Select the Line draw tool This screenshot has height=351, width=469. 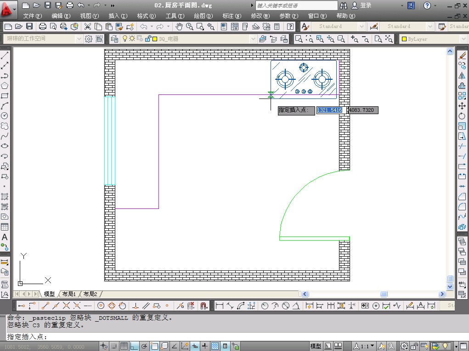tap(5, 55)
